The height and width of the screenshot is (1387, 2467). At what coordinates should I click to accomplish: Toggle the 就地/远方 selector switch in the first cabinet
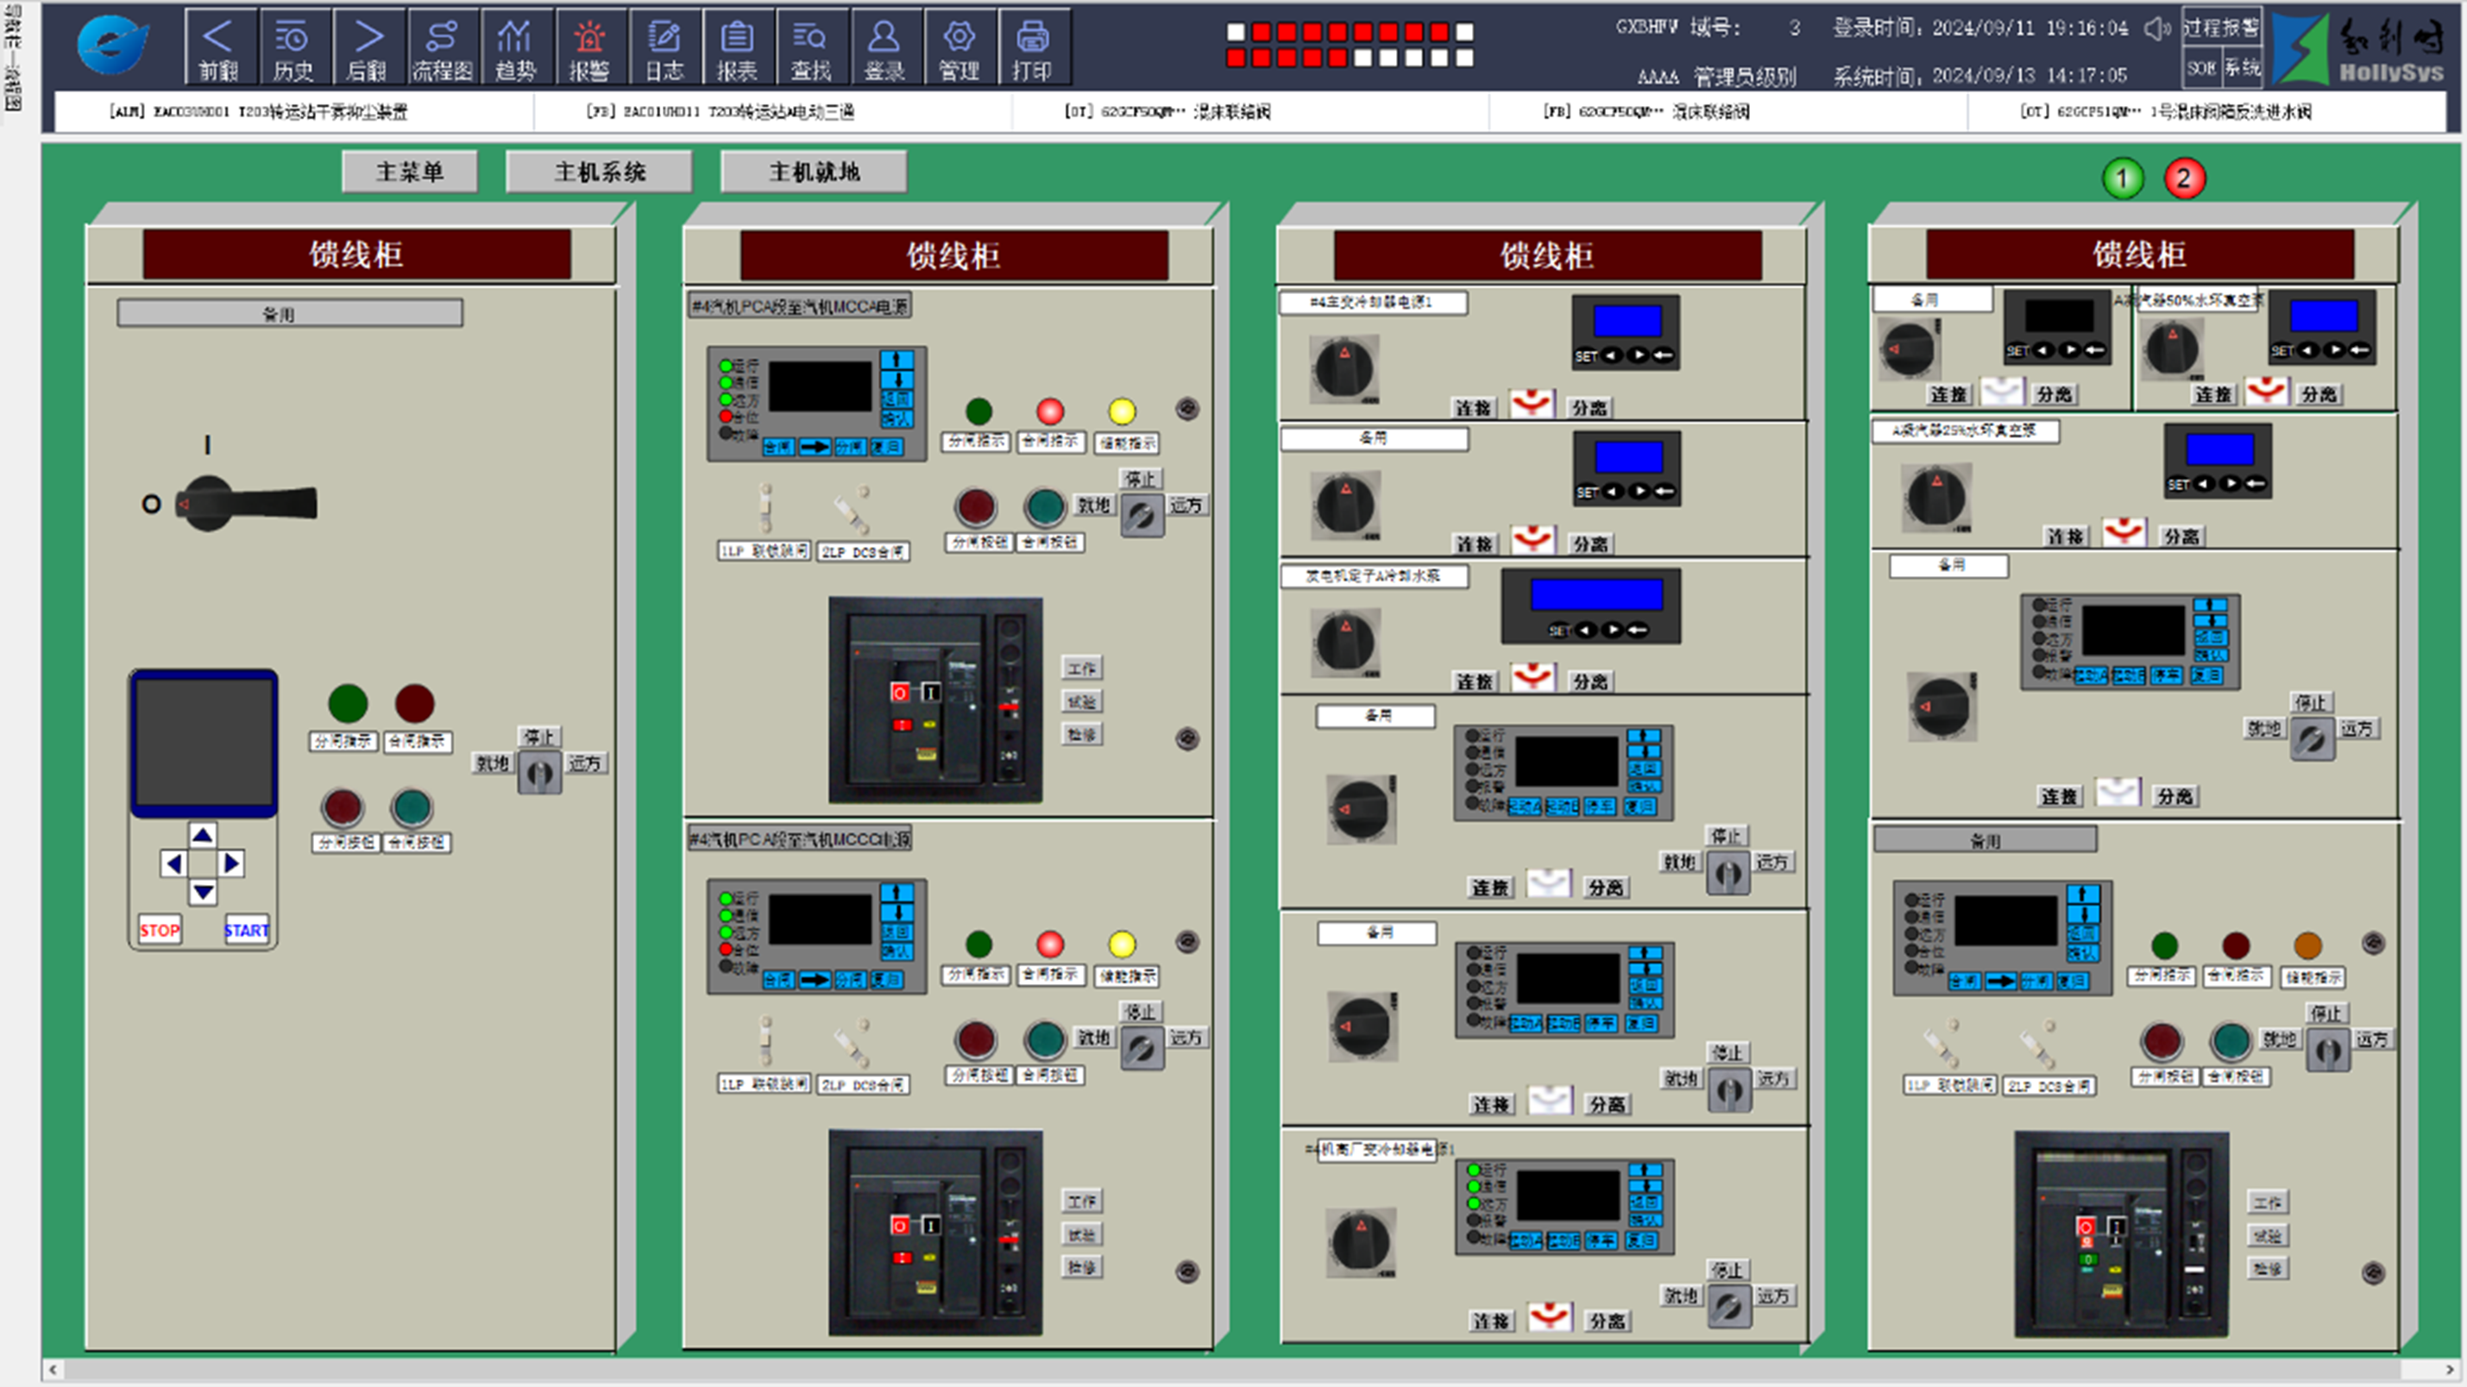click(539, 774)
